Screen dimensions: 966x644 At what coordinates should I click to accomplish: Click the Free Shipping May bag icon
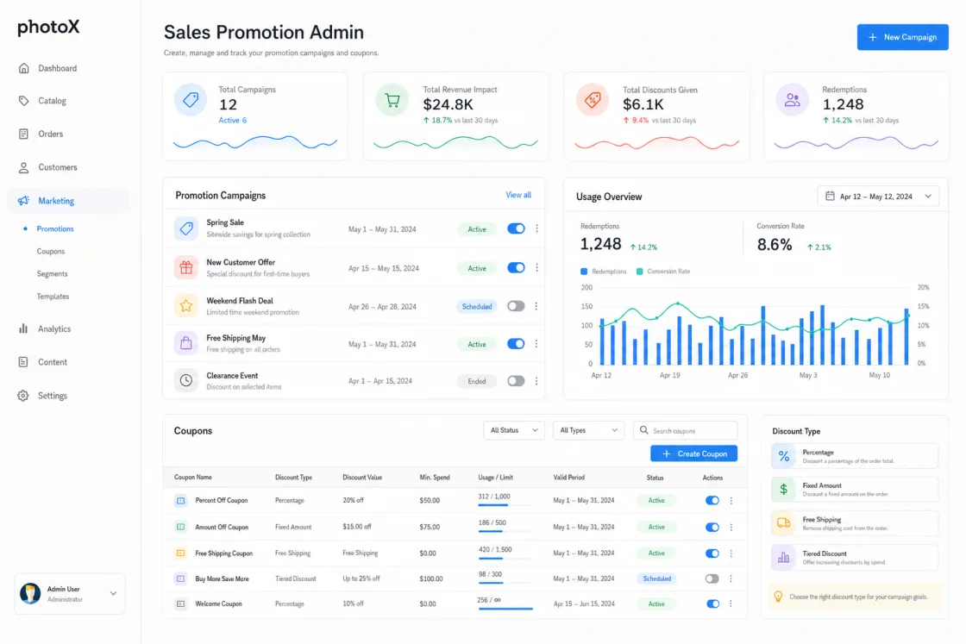[186, 343]
